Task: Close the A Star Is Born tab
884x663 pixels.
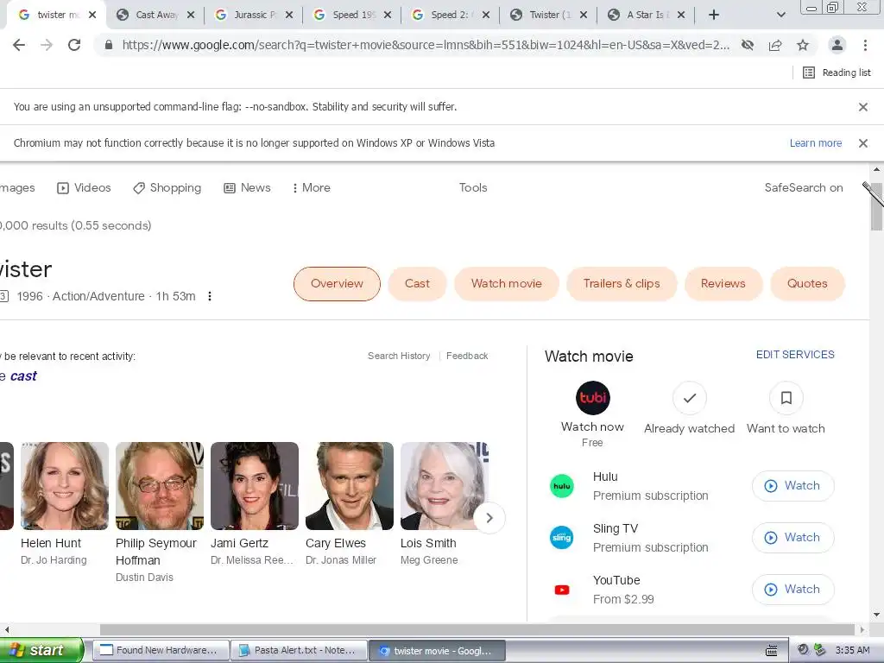Action: click(x=681, y=15)
